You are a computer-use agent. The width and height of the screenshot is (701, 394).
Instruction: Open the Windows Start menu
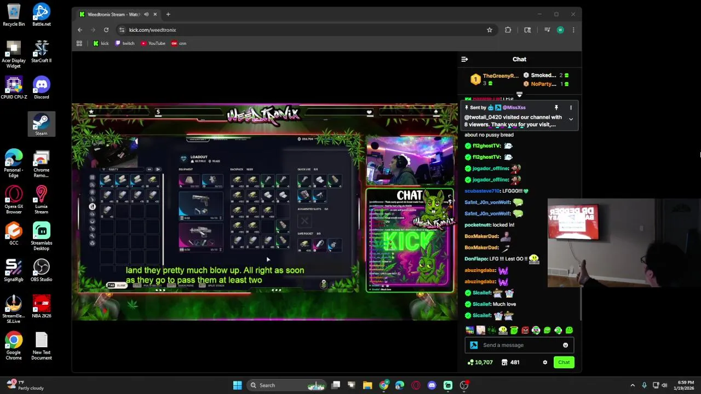[x=237, y=385]
